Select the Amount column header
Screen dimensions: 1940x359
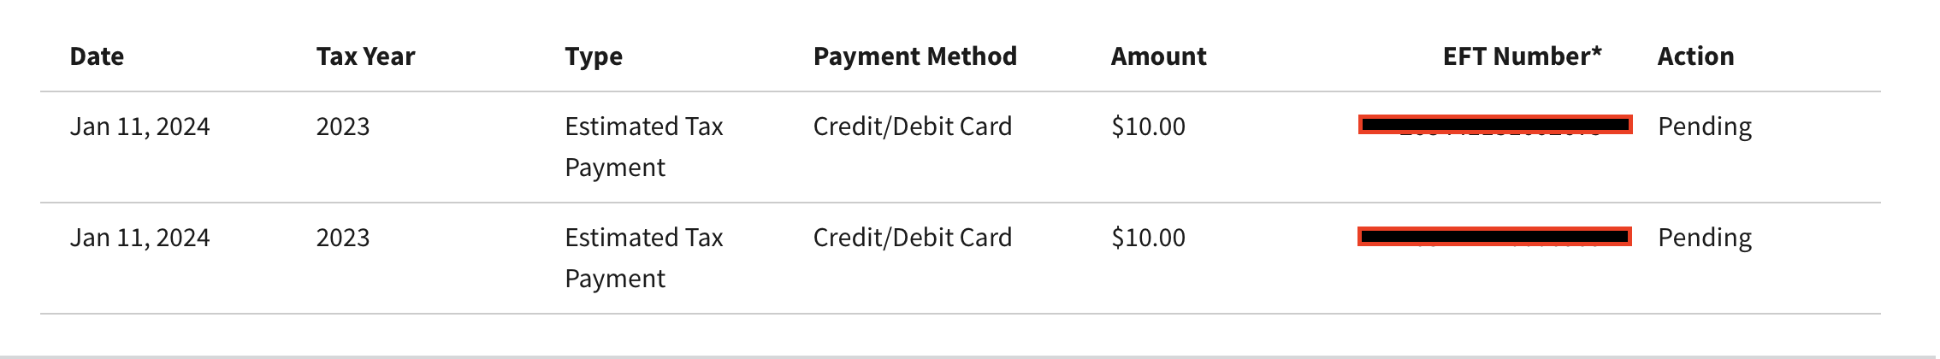[x=1158, y=56]
